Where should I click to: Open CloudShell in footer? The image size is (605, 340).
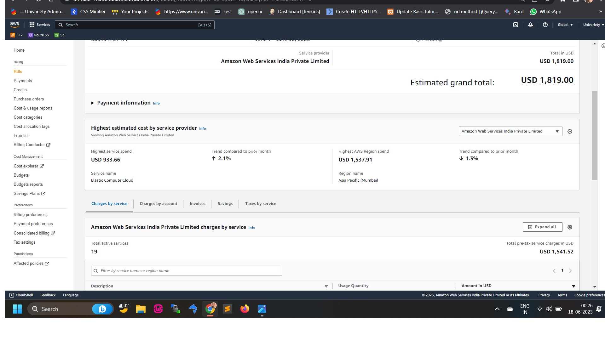[x=21, y=295]
